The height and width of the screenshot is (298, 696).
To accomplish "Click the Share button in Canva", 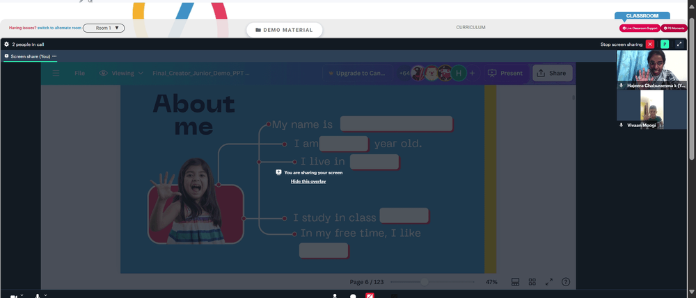I will [x=552, y=73].
